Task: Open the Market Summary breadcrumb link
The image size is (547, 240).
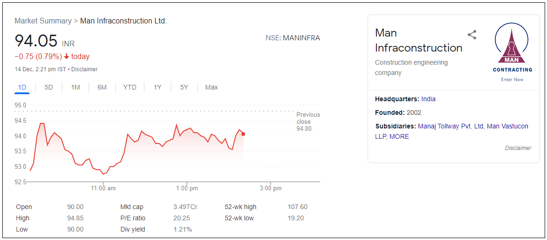Action: pyautogui.click(x=43, y=21)
